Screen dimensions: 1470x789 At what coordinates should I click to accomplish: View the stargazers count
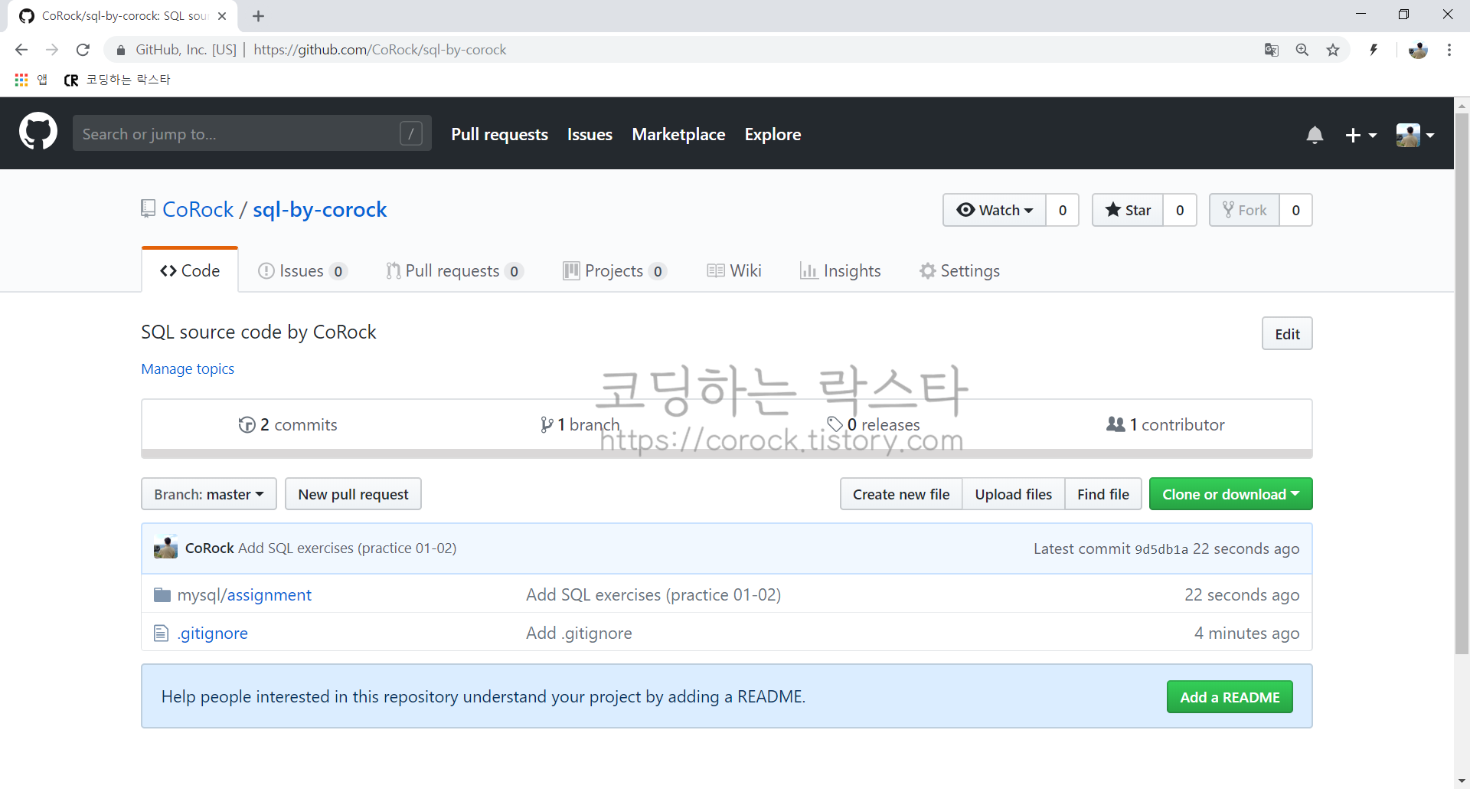[x=1180, y=210]
